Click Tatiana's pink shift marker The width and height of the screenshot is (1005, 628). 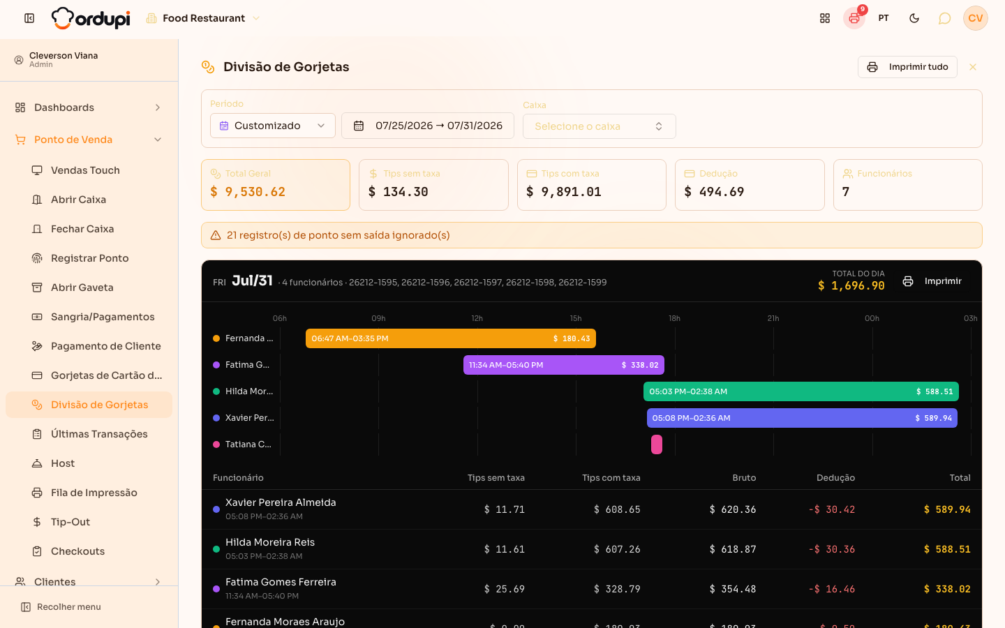(657, 444)
